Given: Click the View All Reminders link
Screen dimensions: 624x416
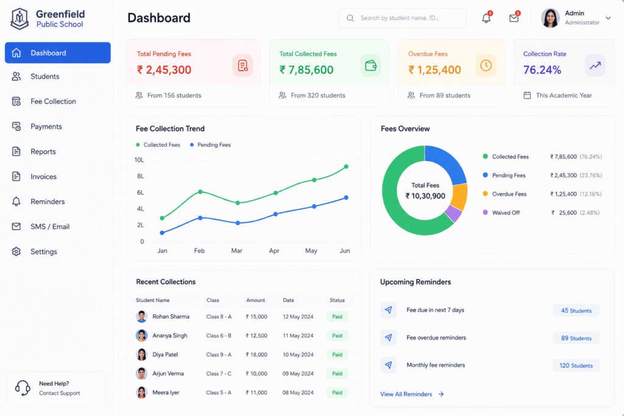Looking at the screenshot, I should [x=406, y=394].
